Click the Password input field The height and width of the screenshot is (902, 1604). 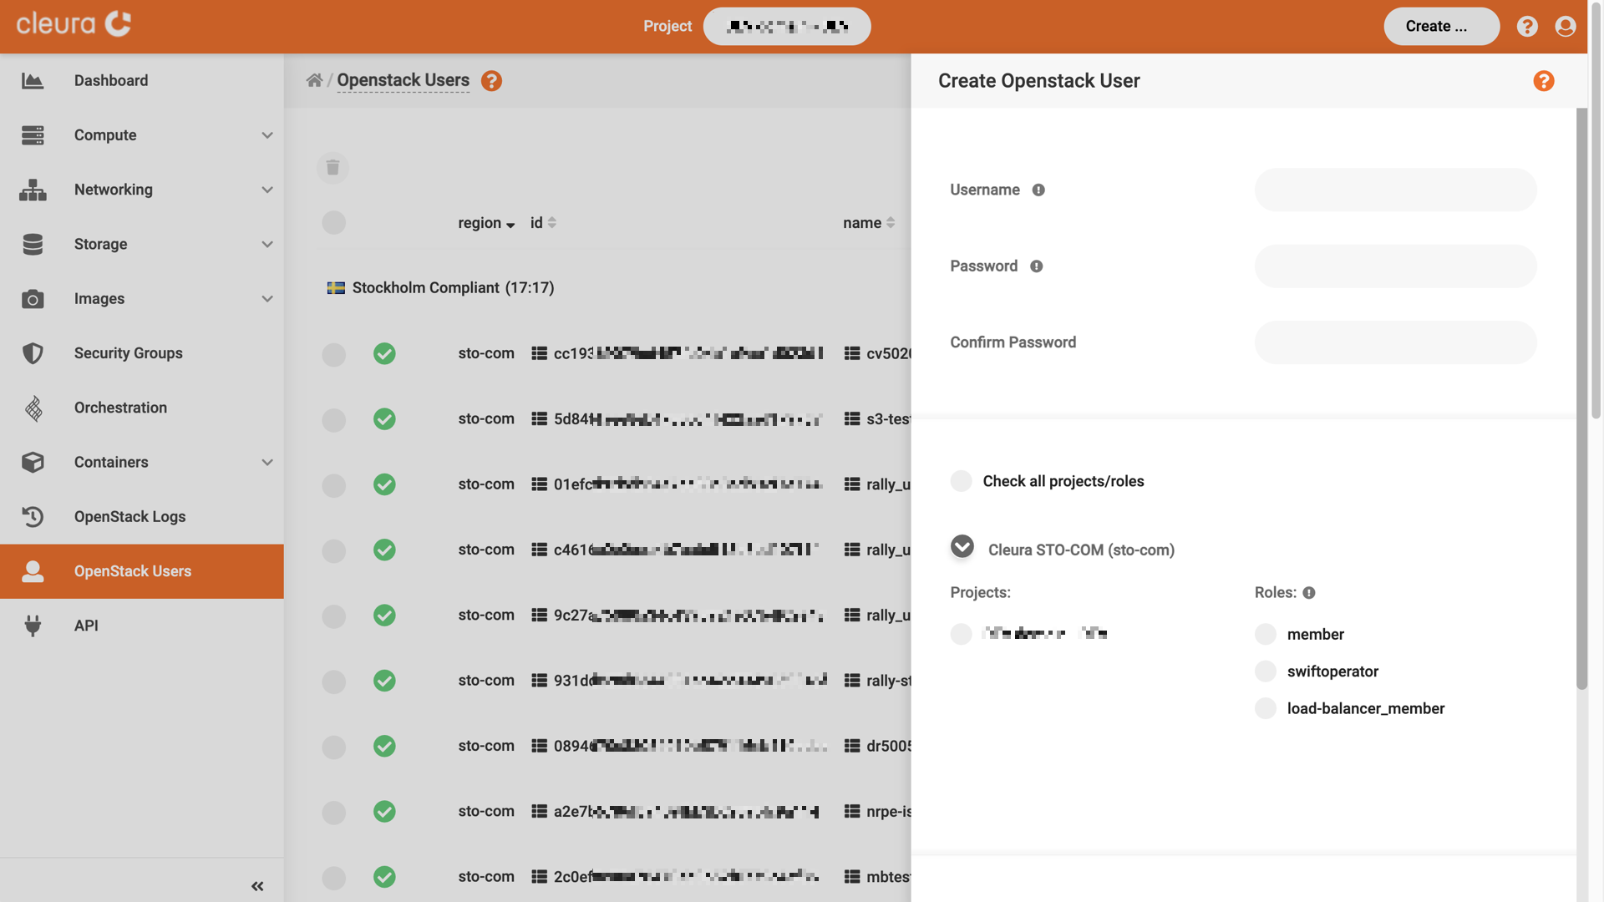[1395, 266]
